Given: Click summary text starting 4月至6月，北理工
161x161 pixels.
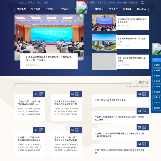Looking at the screenshot, I should point(29,147).
